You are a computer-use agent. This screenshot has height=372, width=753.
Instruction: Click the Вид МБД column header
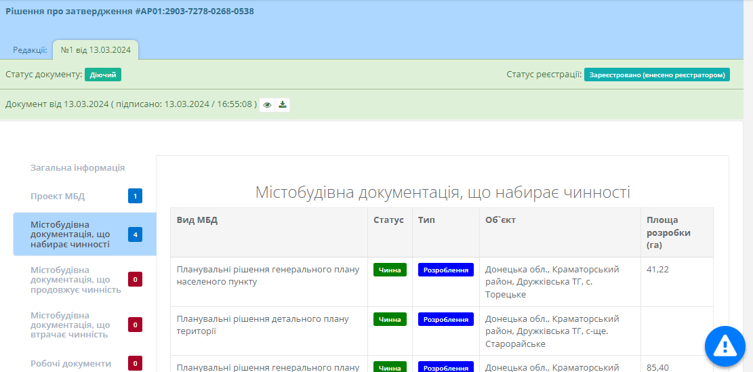(x=197, y=220)
